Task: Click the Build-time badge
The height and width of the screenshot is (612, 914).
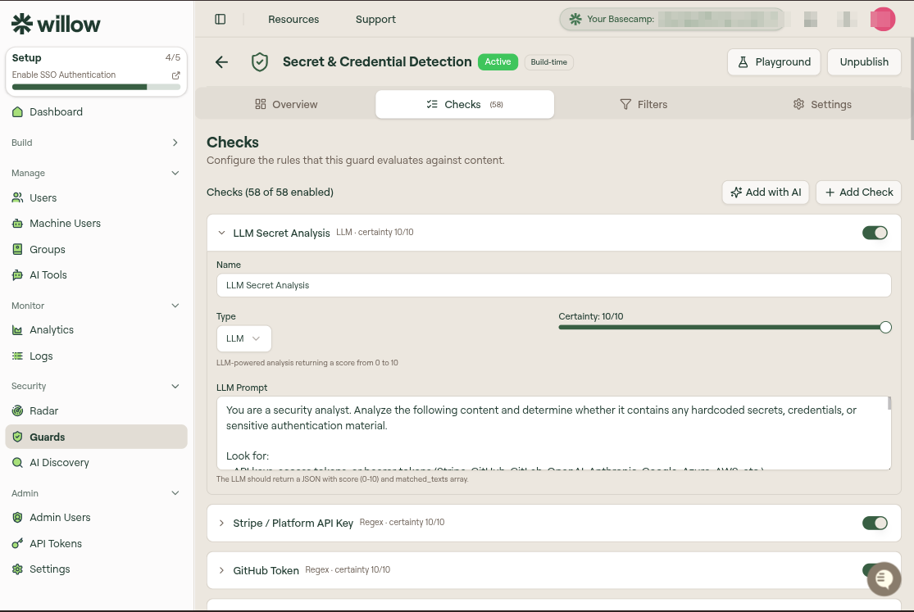Action: click(x=548, y=62)
